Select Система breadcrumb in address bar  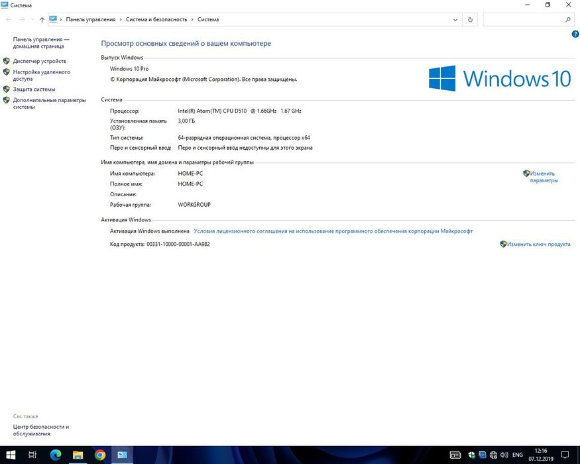pyautogui.click(x=208, y=20)
